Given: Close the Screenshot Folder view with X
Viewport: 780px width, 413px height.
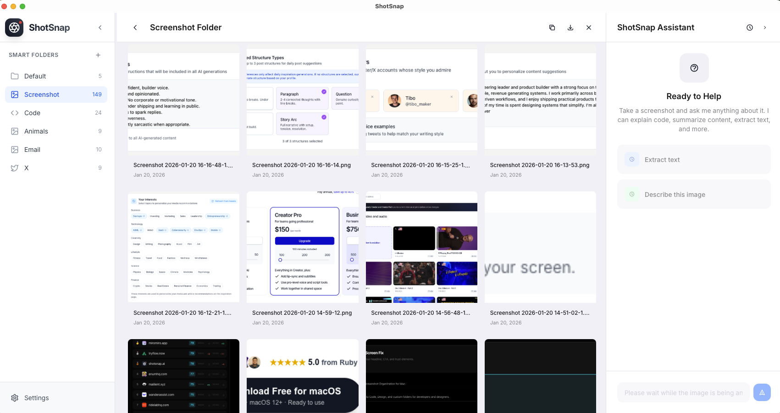Looking at the screenshot, I should [589, 28].
